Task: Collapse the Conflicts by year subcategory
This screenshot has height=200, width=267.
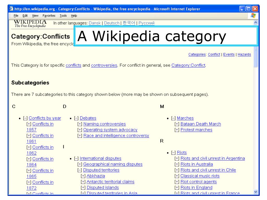Action: point(25,118)
